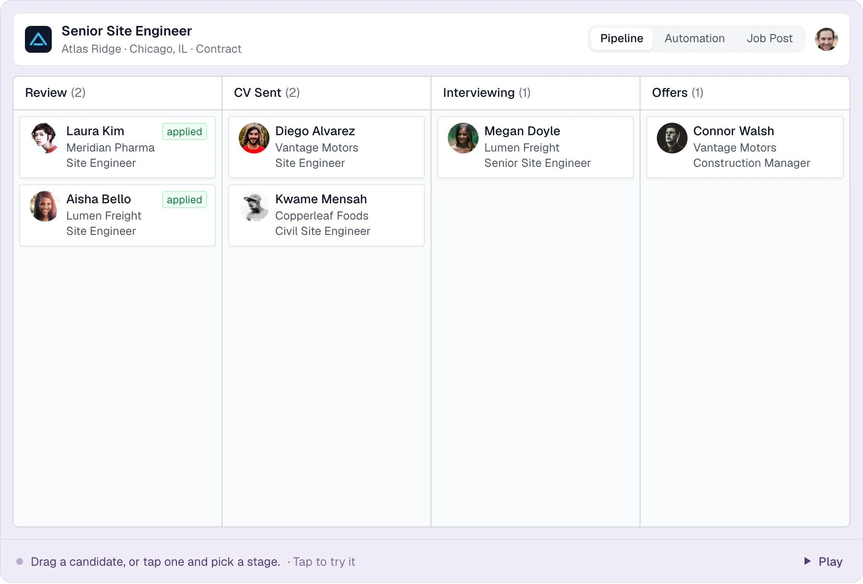This screenshot has width=863, height=584.
Task: Click the 'Tap to try it' hint
Action: coord(324,561)
